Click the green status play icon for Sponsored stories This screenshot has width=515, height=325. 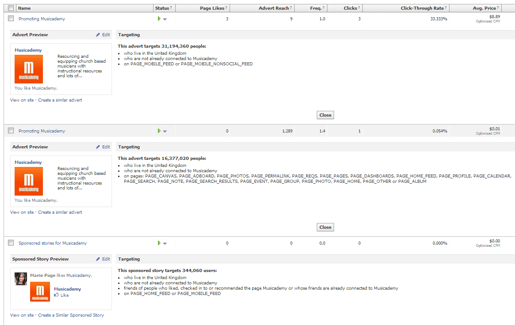click(159, 243)
